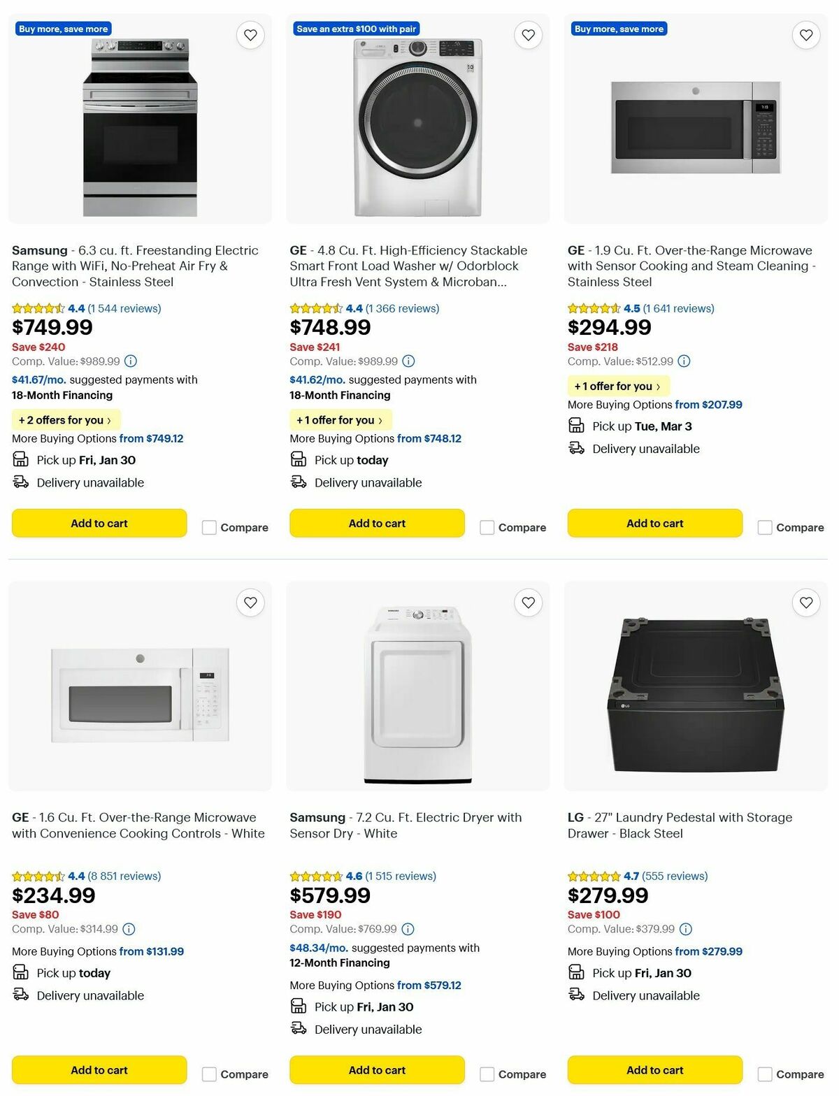Check Compare checkbox for LG laundry pedestal
The width and height of the screenshot is (839, 1096).
765,1074
